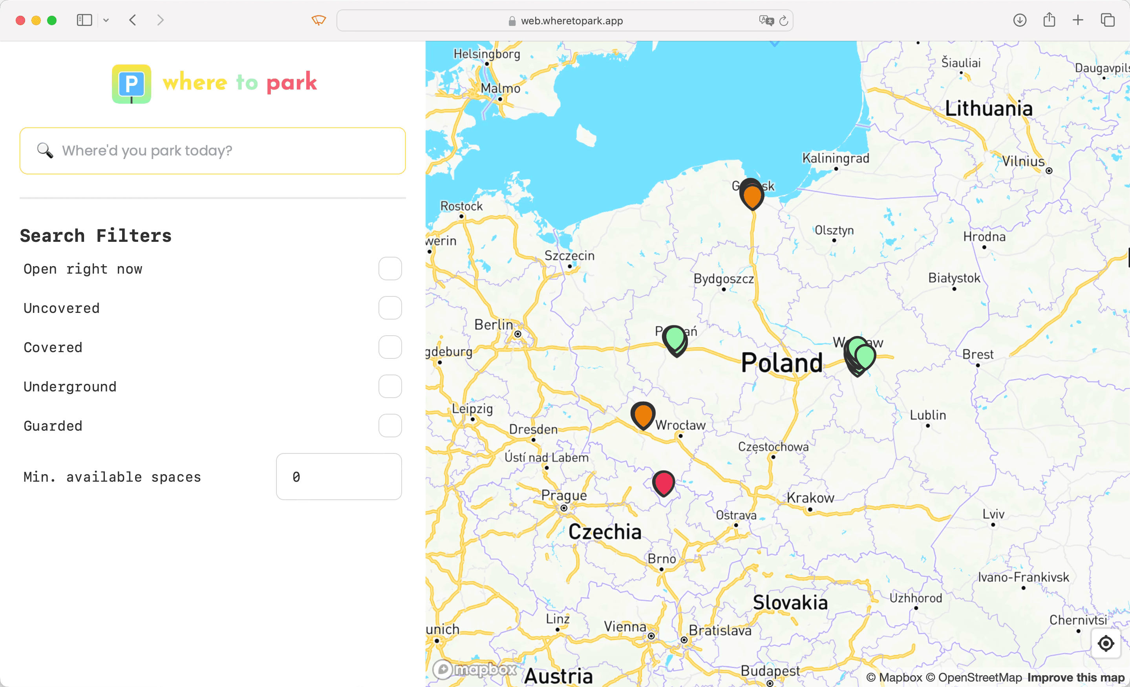Open a new browser tab

[x=1078, y=20]
